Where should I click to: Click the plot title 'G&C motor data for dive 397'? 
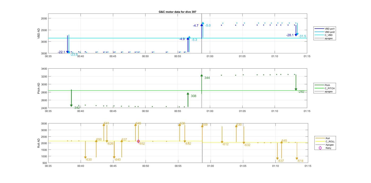(177, 12)
